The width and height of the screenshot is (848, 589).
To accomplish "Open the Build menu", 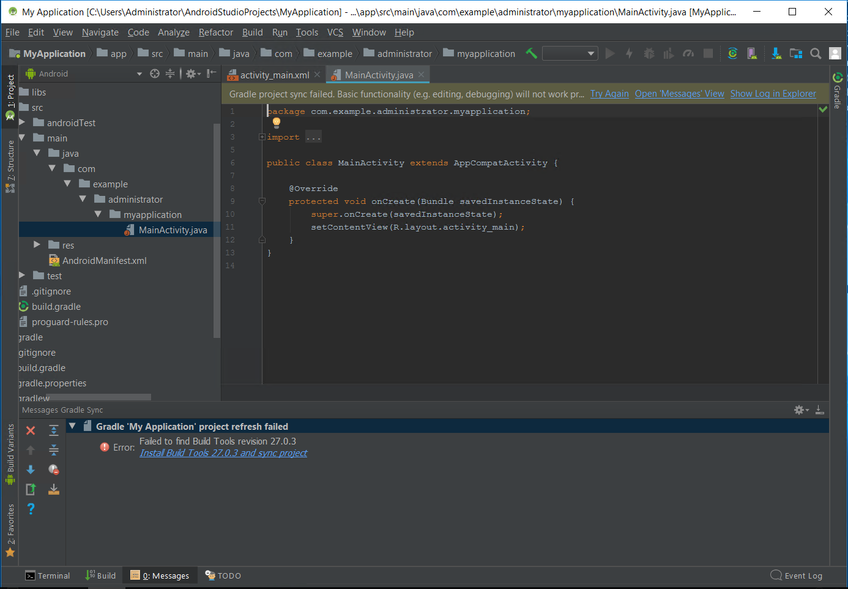I will (x=253, y=32).
